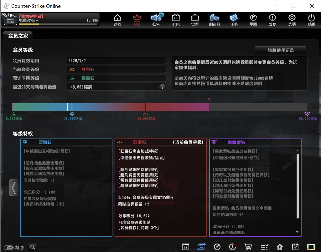Open the 任务 missions icon
321x252 pixels.
tap(234, 20)
